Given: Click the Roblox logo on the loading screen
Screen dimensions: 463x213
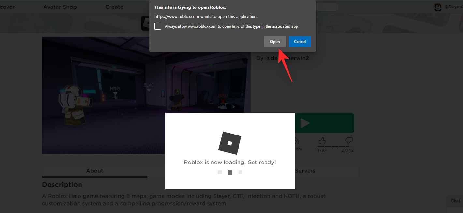Looking at the screenshot, I should point(230,143).
